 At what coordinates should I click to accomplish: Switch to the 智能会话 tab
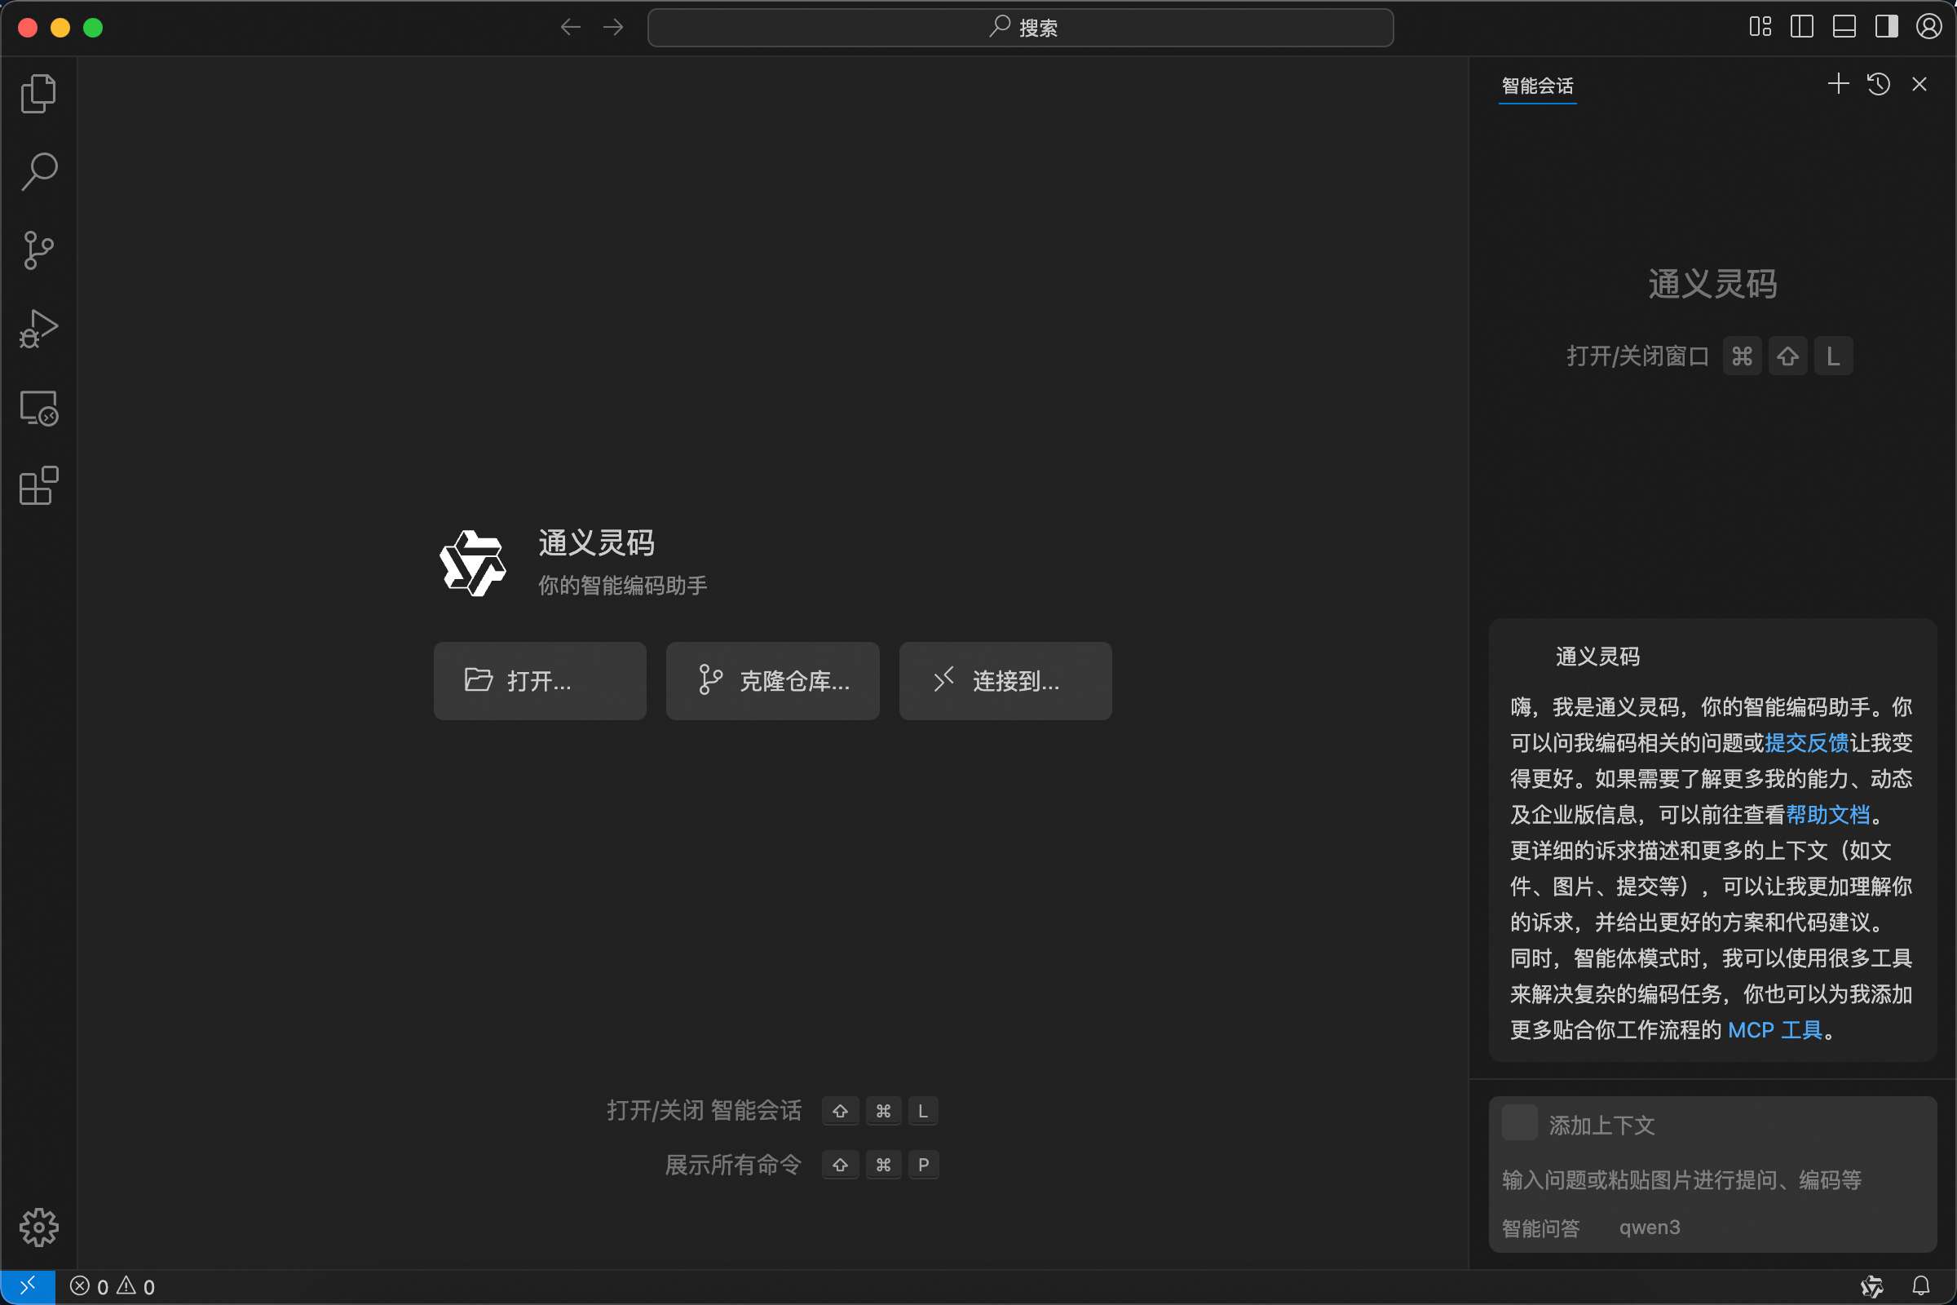(x=1537, y=84)
